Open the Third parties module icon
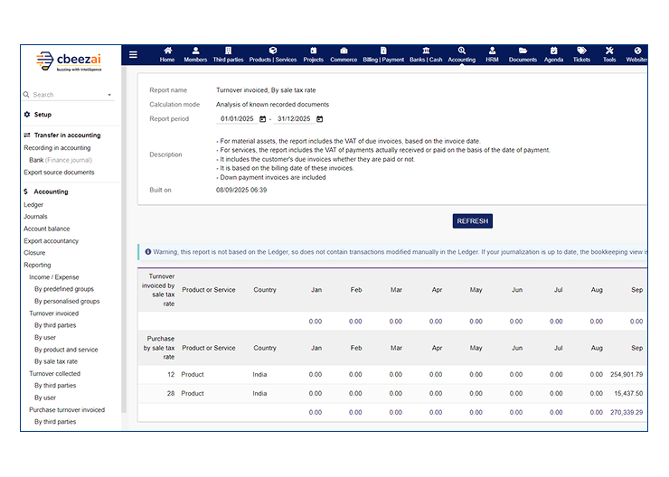The image size is (669, 477). click(x=228, y=55)
